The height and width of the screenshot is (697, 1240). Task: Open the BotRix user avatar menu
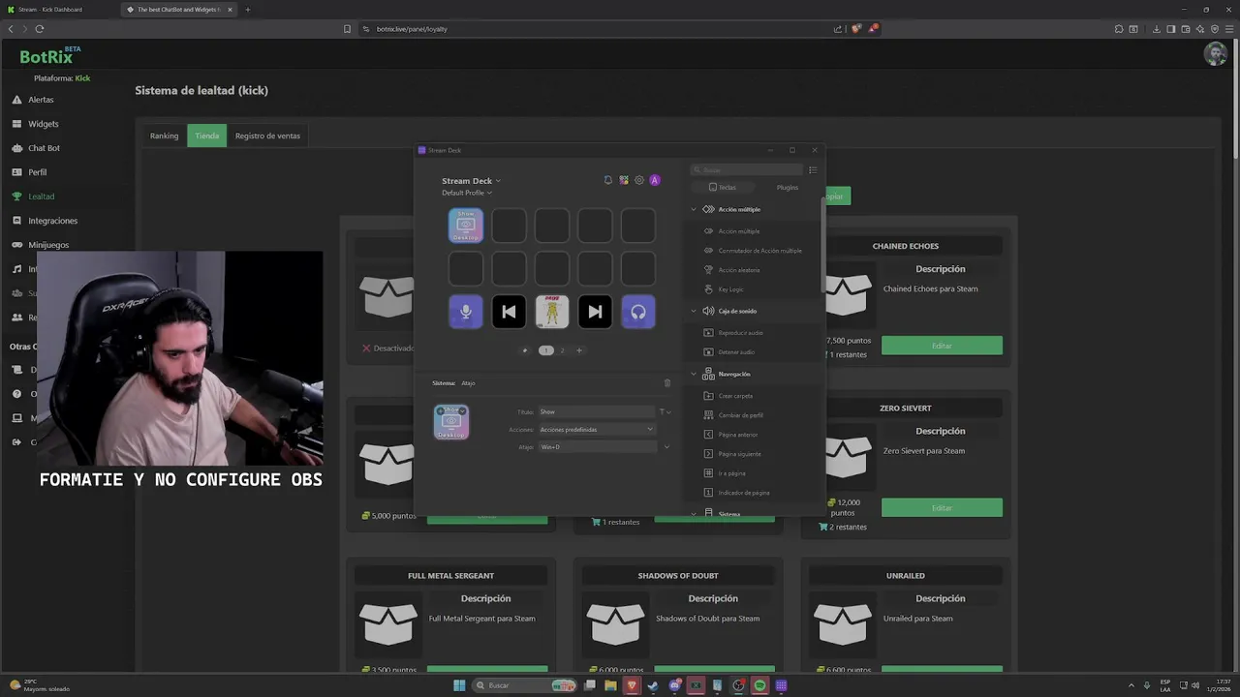1216,54
